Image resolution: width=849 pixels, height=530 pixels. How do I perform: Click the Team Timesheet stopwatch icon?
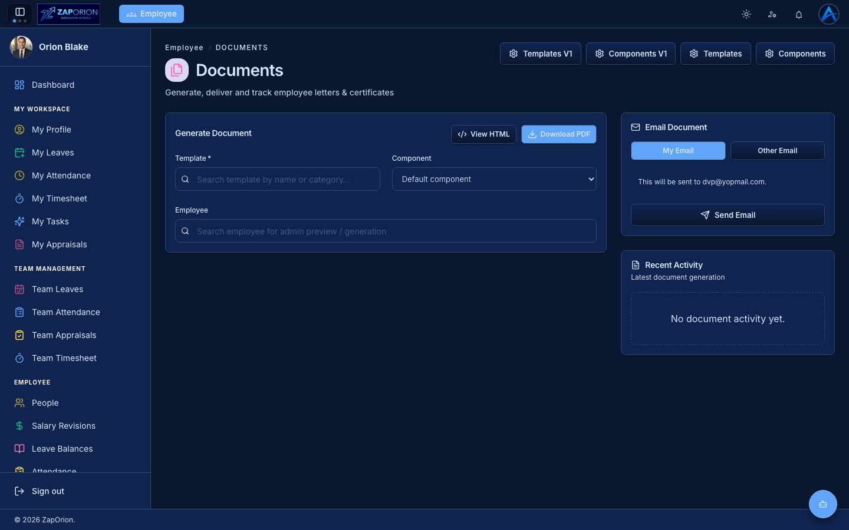point(19,358)
